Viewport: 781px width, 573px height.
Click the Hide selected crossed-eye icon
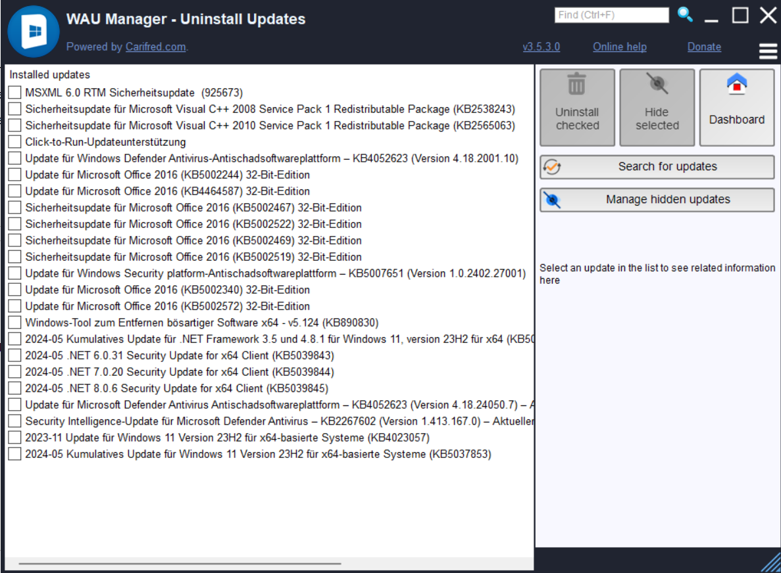click(657, 85)
